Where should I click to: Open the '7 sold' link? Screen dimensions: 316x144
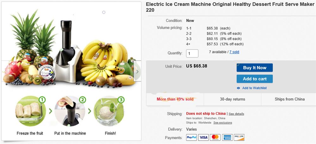pos(234,52)
